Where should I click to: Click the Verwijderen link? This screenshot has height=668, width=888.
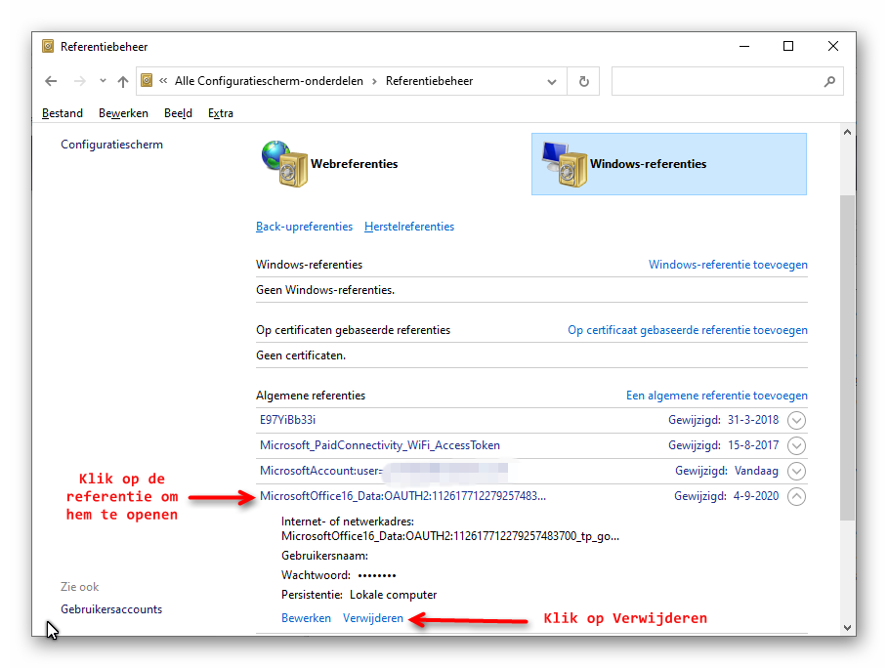(x=373, y=618)
